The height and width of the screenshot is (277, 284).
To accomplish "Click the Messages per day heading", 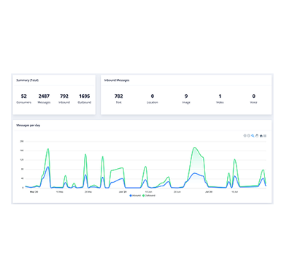I will click(x=28, y=125).
